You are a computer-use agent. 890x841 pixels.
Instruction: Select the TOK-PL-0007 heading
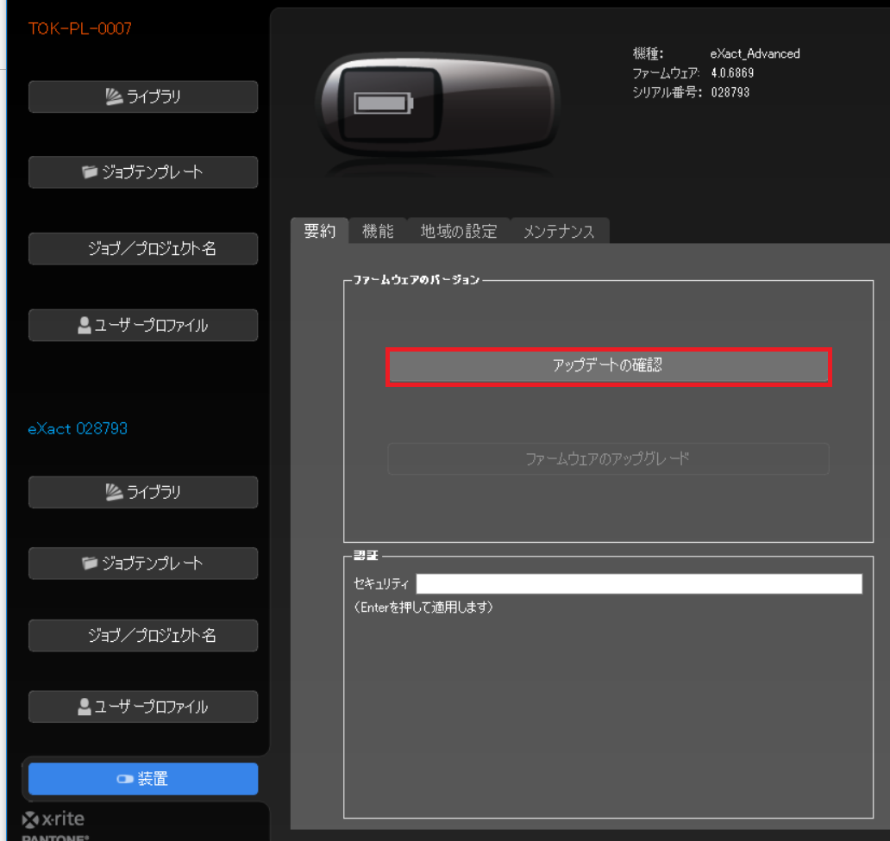[x=80, y=28]
